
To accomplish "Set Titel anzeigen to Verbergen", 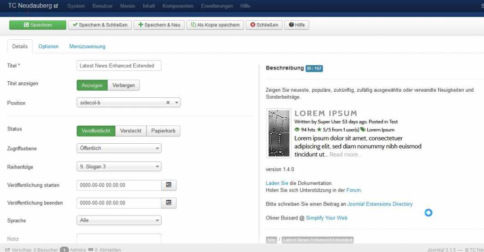I will (123, 86).
